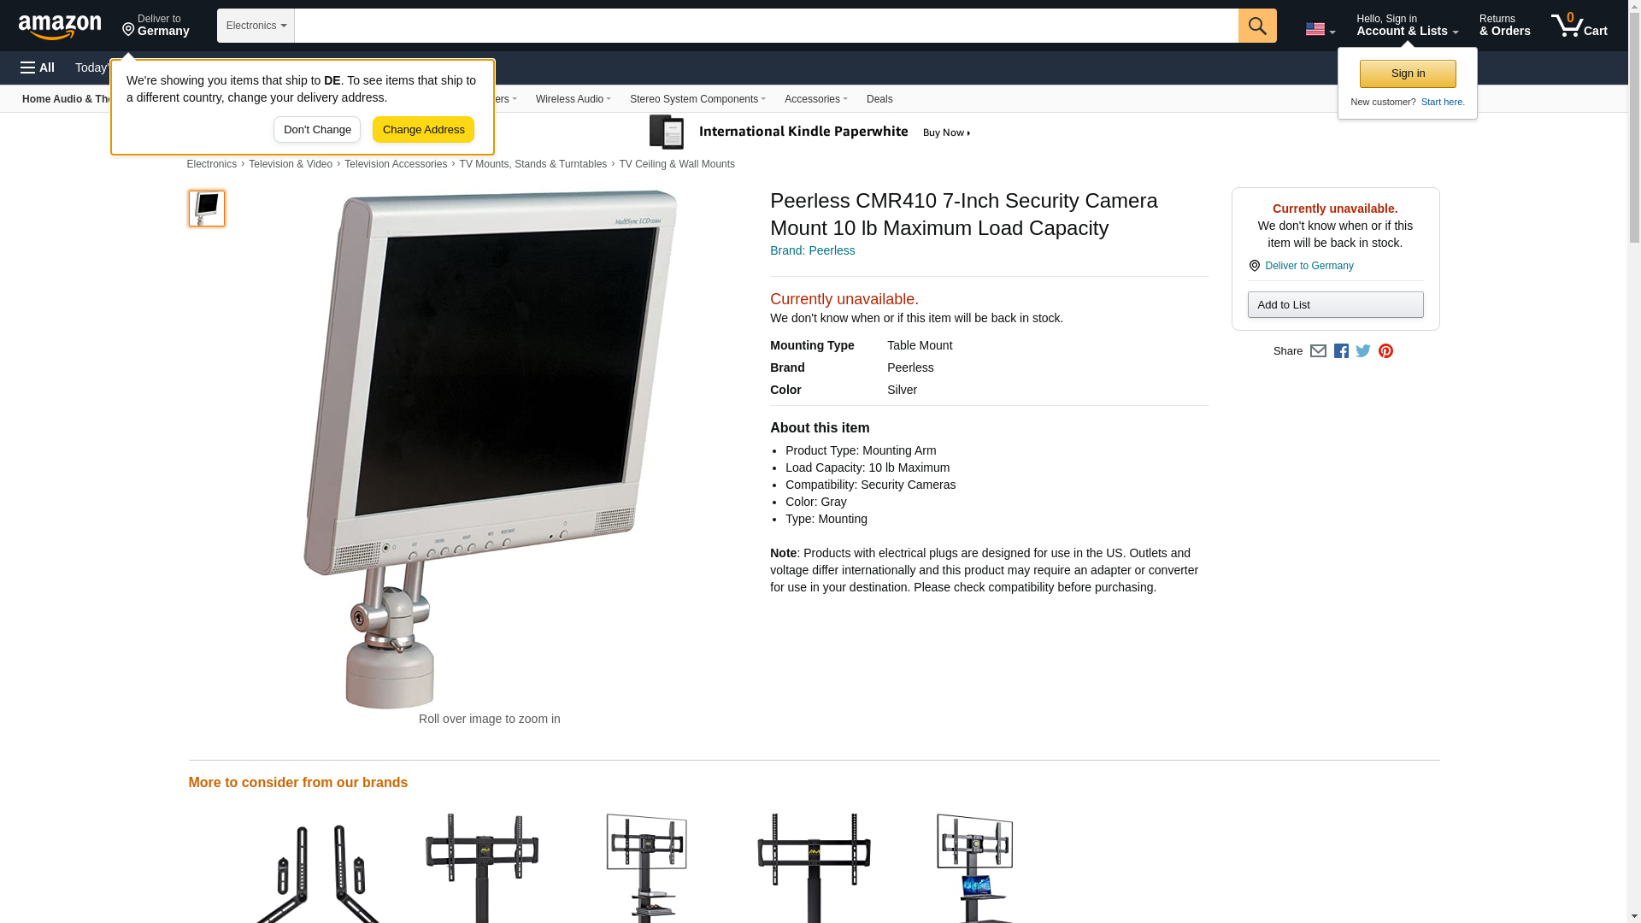This screenshot has width=1641, height=923.
Task: Share product on Pinterest icon
Action: click(x=1385, y=351)
